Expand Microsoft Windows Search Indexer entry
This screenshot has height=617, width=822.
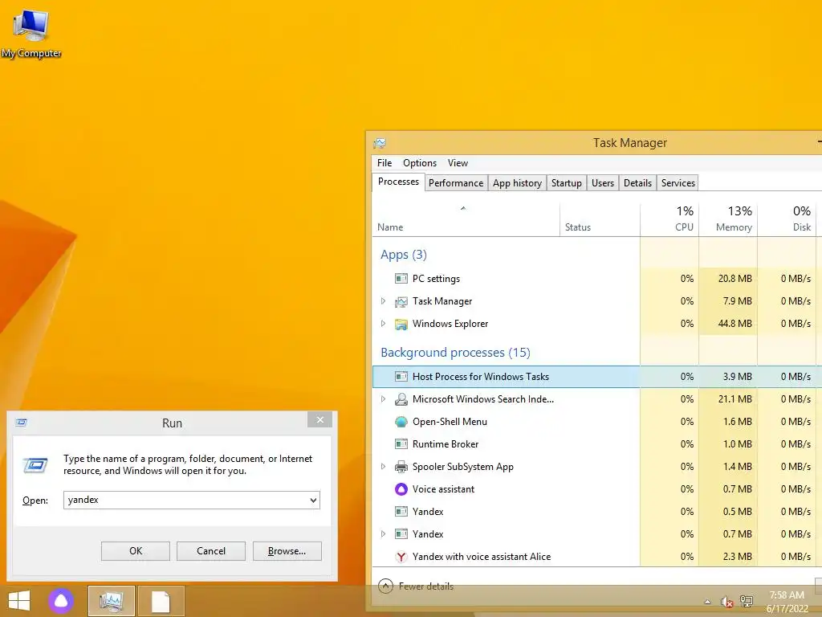pyautogui.click(x=383, y=399)
